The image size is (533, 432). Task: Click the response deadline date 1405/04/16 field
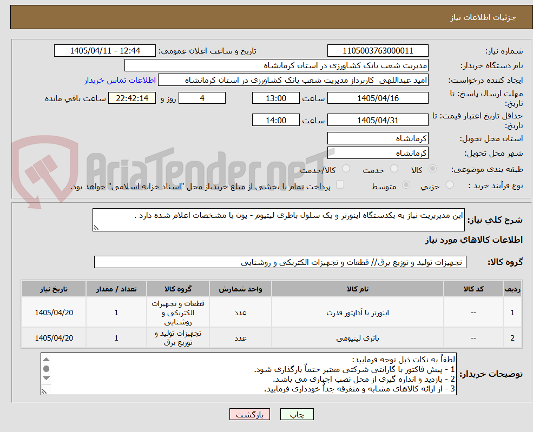click(x=378, y=98)
